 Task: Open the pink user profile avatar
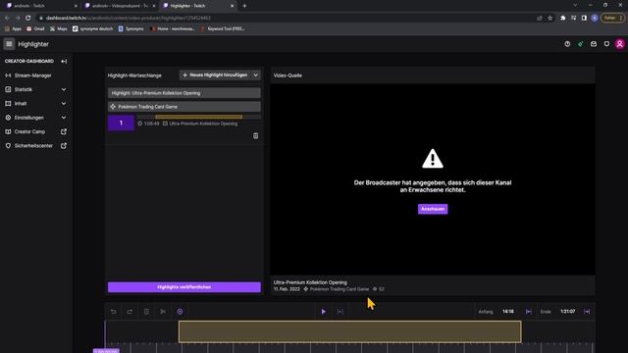[620, 44]
